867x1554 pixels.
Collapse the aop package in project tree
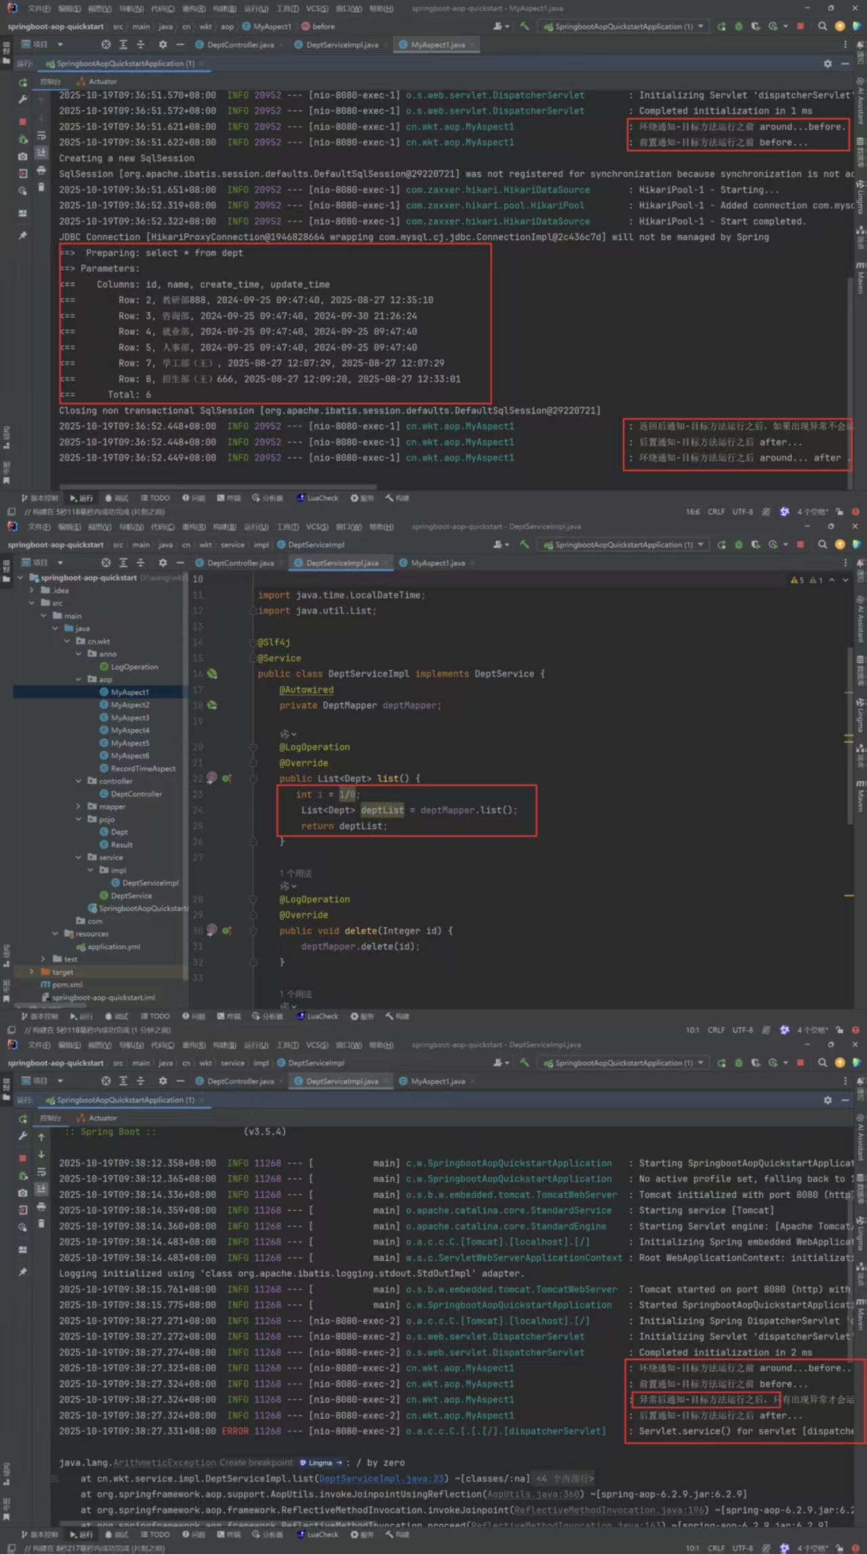[79, 679]
